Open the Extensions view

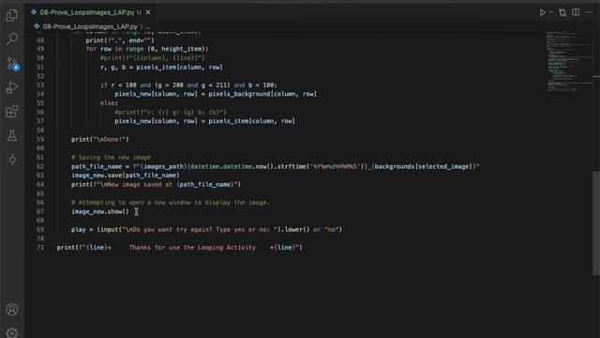12,112
